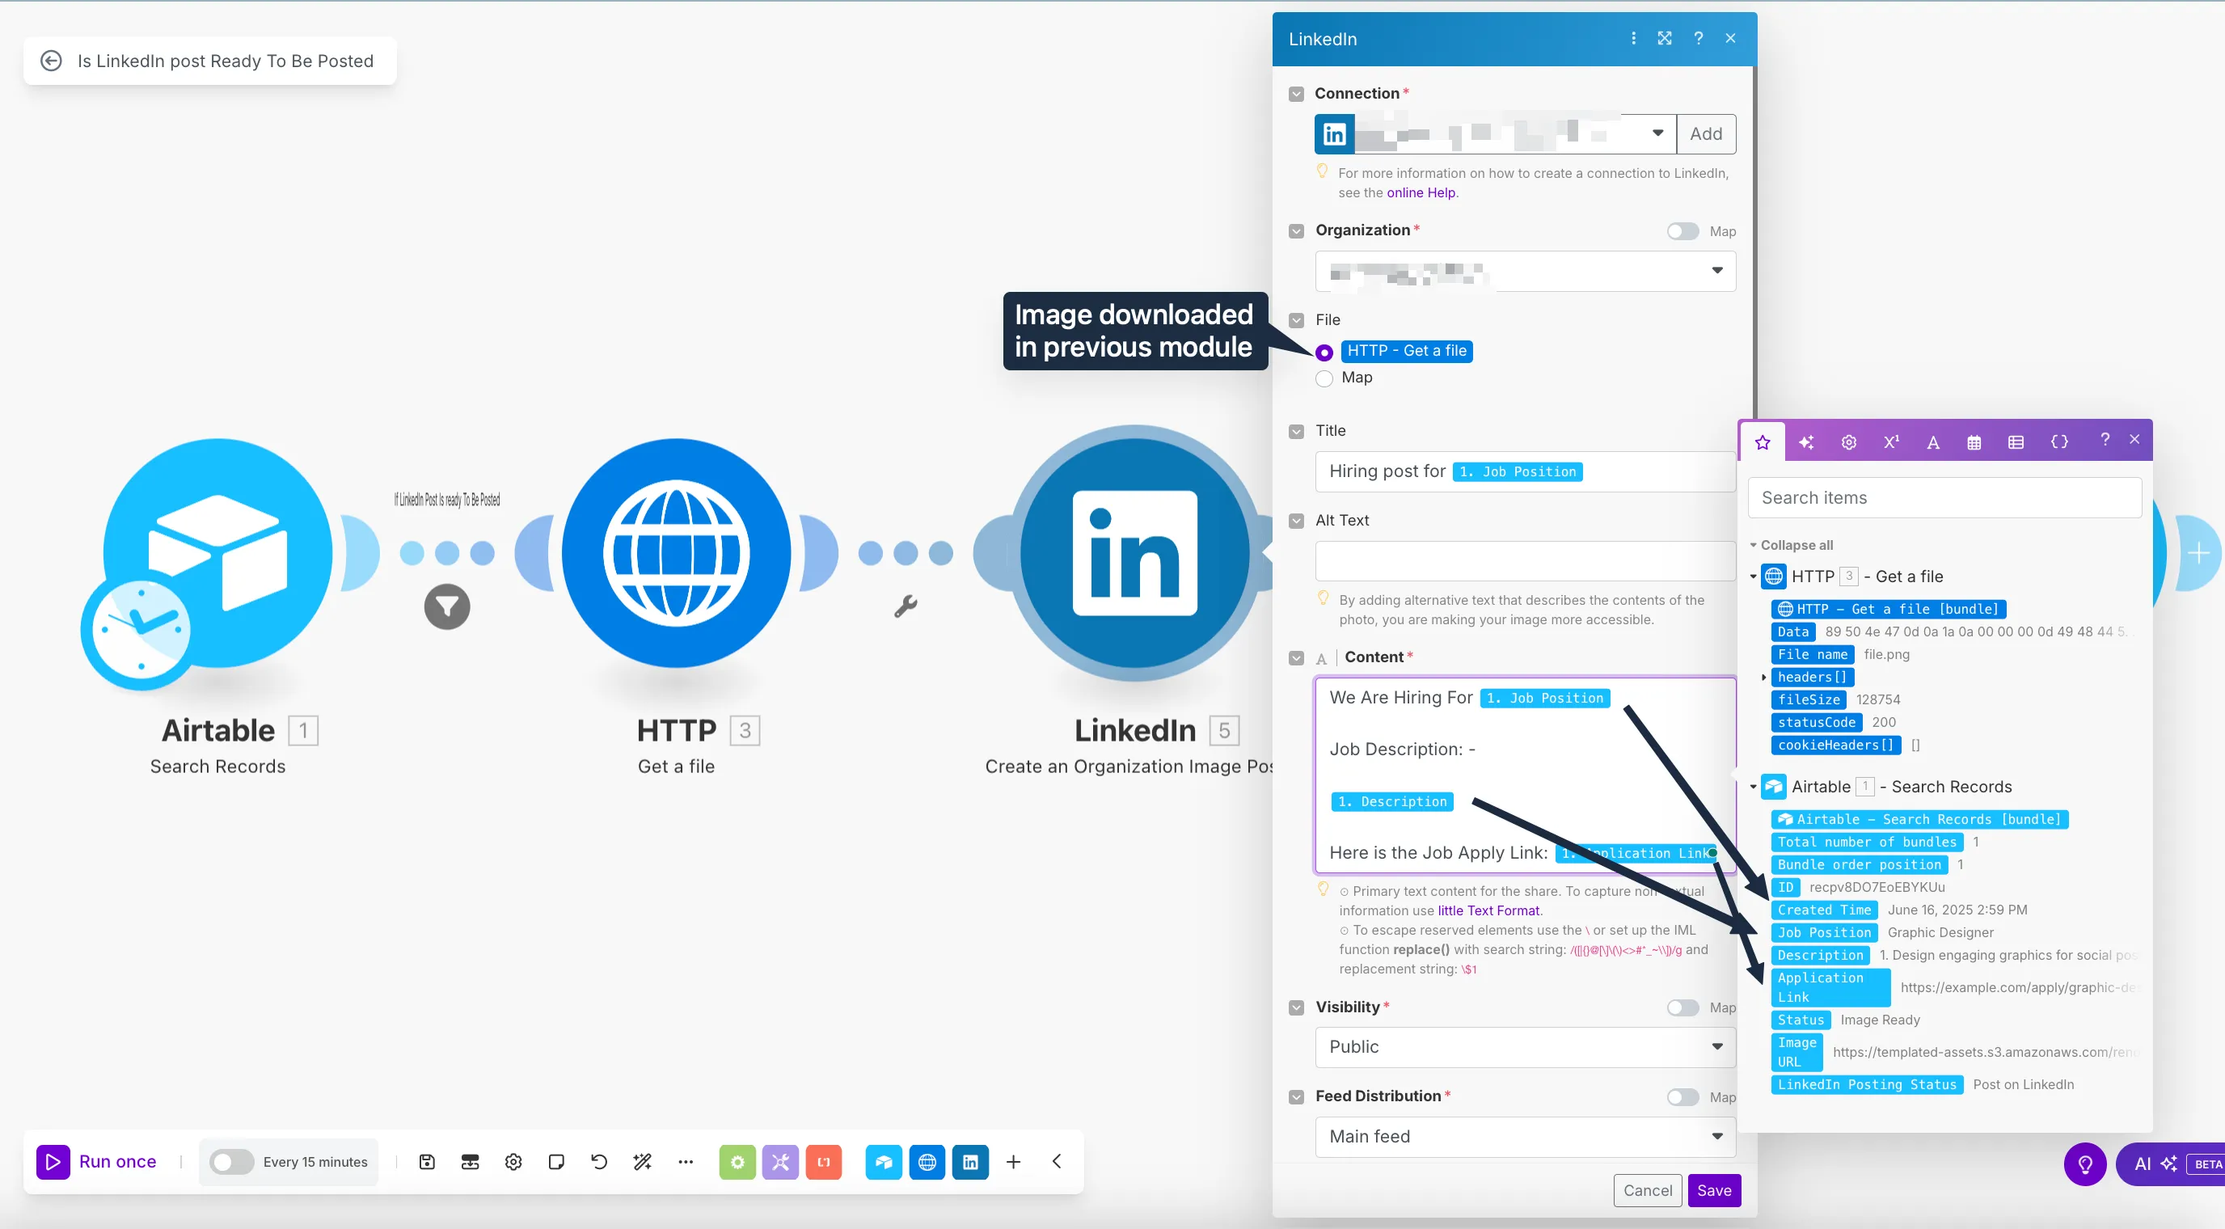
Task: Switch to custom variables braces tab
Action: tap(2059, 441)
